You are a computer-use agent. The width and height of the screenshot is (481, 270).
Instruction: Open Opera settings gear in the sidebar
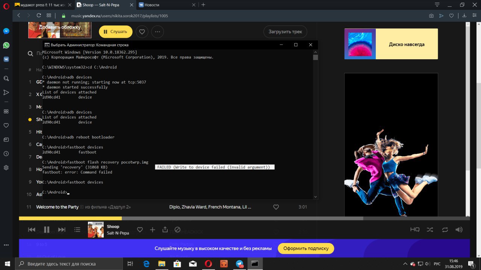(x=6, y=168)
